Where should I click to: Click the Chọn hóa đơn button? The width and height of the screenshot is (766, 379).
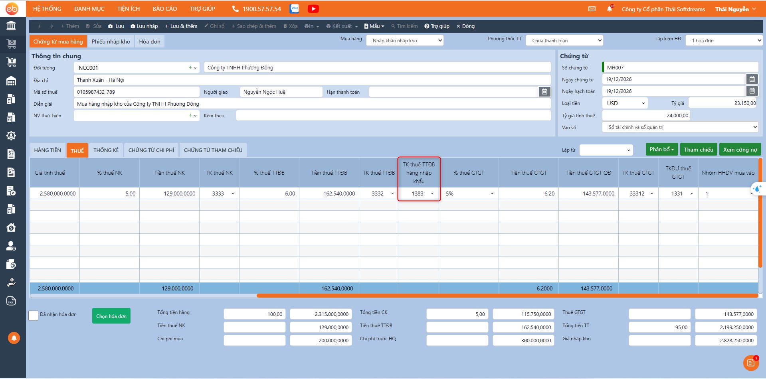(x=111, y=316)
